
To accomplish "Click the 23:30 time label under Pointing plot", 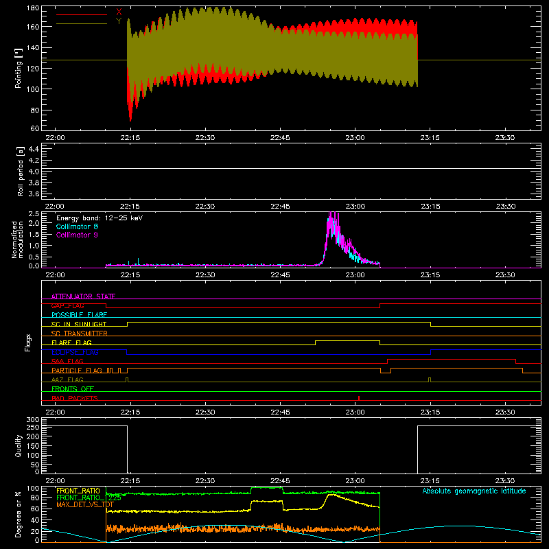I will [x=505, y=138].
